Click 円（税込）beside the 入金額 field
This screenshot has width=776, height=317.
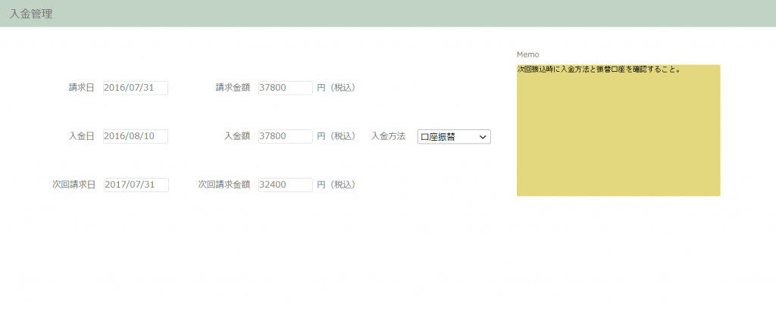click(336, 136)
